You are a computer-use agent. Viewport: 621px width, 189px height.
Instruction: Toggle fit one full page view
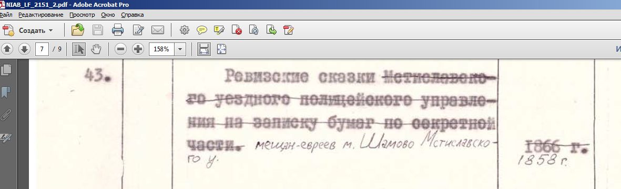click(221, 49)
